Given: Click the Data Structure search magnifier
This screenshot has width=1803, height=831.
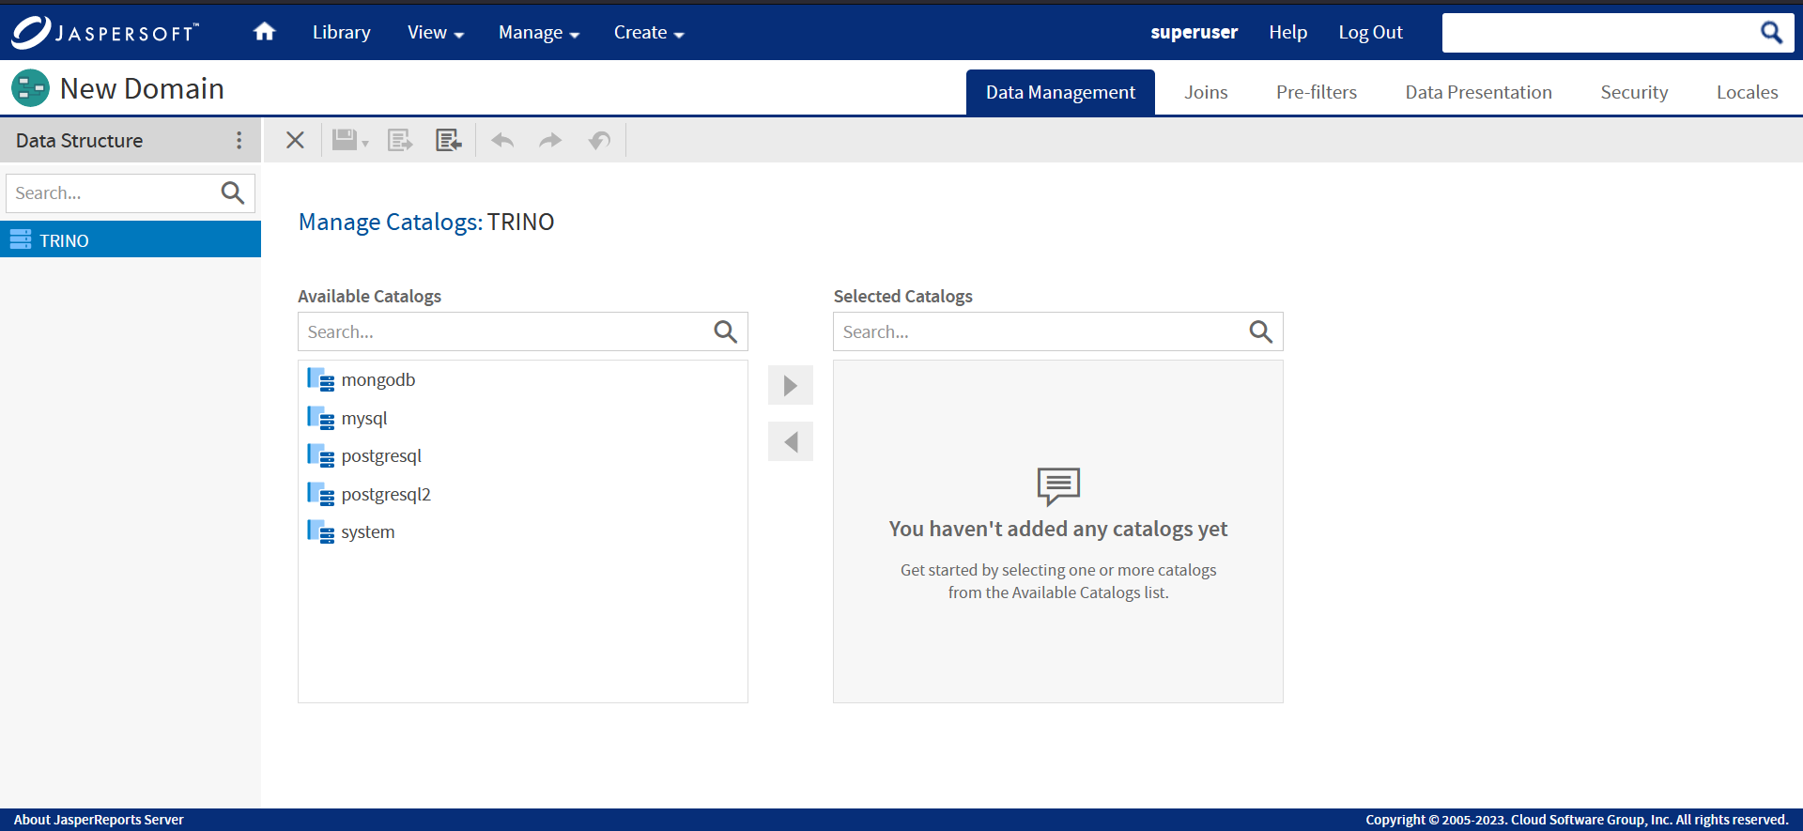Looking at the screenshot, I should pyautogui.click(x=233, y=193).
